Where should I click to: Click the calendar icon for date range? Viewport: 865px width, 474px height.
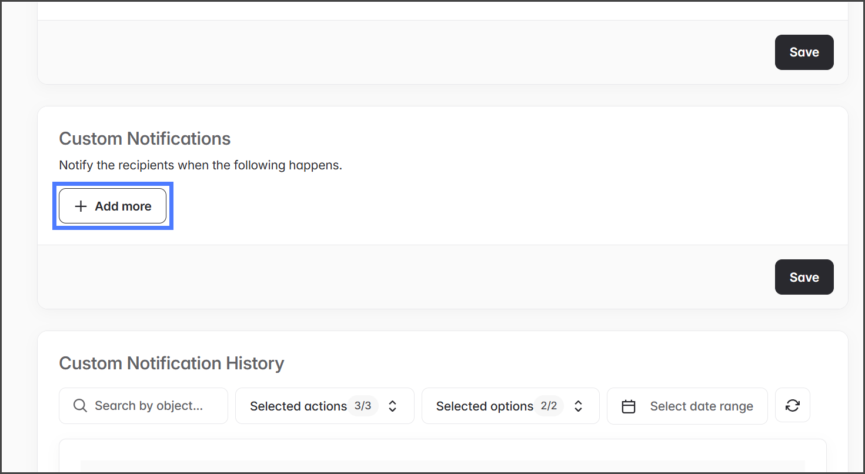pyautogui.click(x=629, y=406)
